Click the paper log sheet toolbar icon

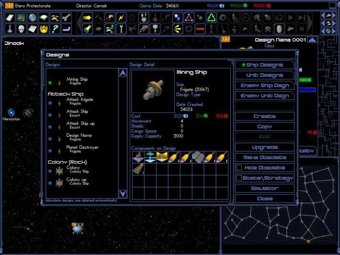pos(33,29)
